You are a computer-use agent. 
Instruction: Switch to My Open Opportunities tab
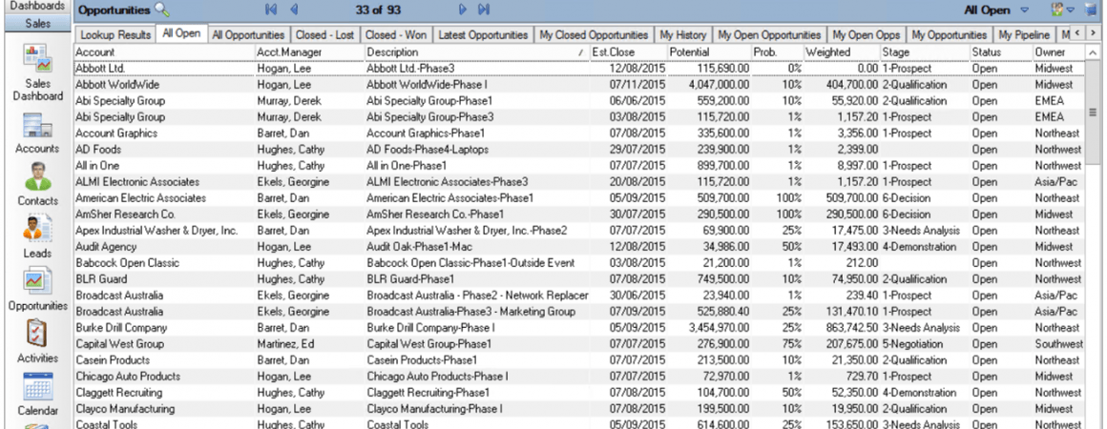tap(769, 34)
